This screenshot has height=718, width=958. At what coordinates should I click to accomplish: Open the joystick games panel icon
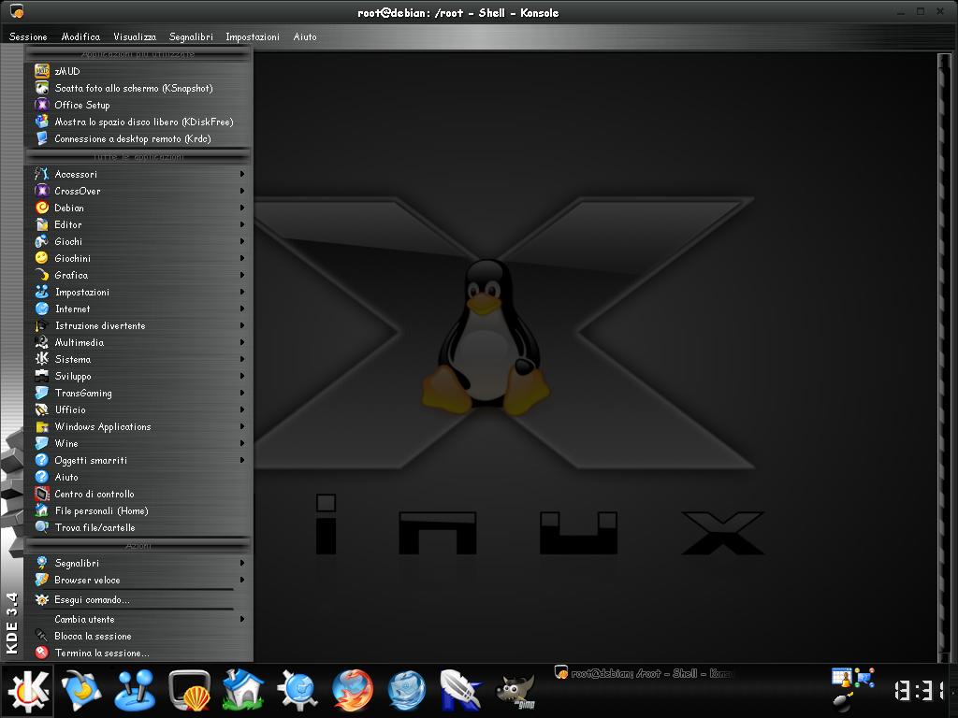tap(135, 691)
